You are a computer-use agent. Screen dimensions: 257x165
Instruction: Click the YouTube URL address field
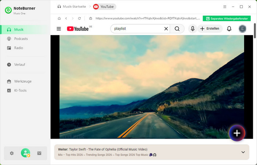(x=148, y=18)
